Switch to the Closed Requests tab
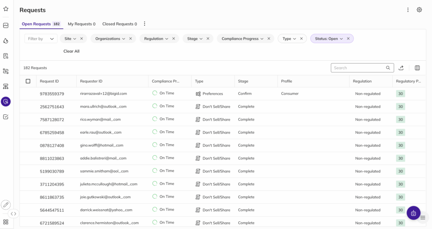The width and height of the screenshot is (432, 229). pyautogui.click(x=119, y=24)
